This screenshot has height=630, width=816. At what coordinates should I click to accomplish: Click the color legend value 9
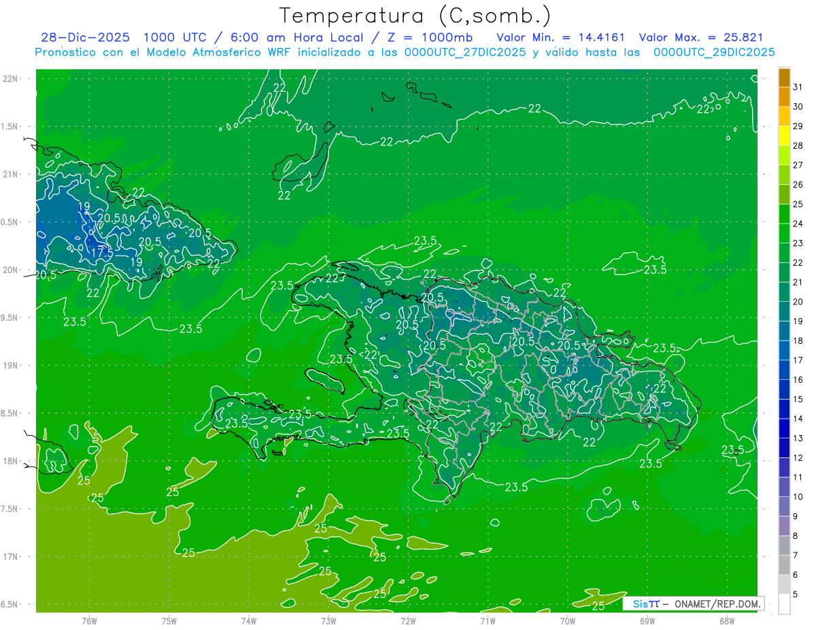click(796, 517)
